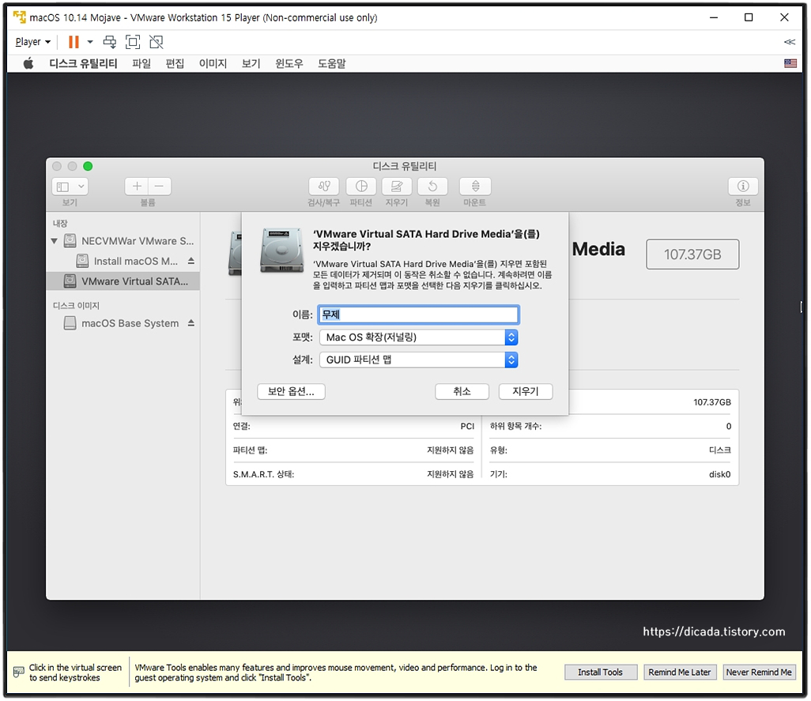Click the sidebar view button in Disk Utility

[63, 187]
